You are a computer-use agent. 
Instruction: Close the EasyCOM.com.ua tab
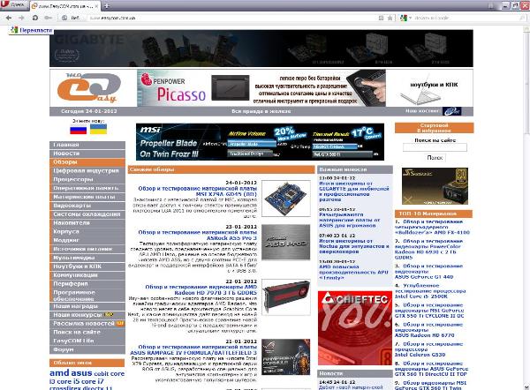point(96,6)
